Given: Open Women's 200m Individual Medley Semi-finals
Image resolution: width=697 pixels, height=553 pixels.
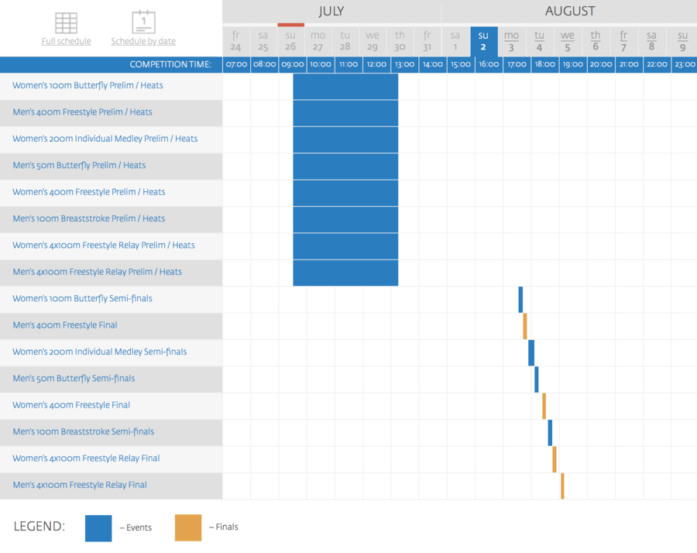Looking at the screenshot, I should click(x=100, y=352).
